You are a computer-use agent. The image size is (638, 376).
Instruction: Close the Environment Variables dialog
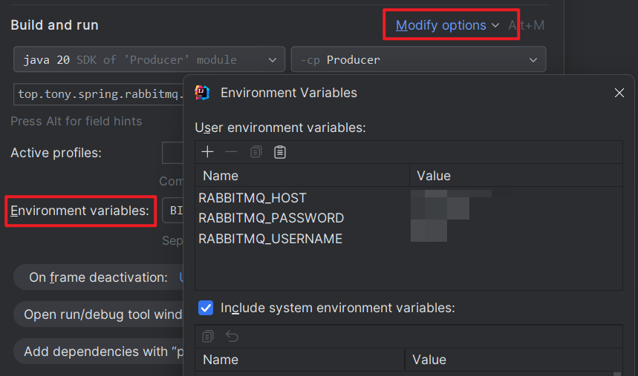pyautogui.click(x=619, y=93)
